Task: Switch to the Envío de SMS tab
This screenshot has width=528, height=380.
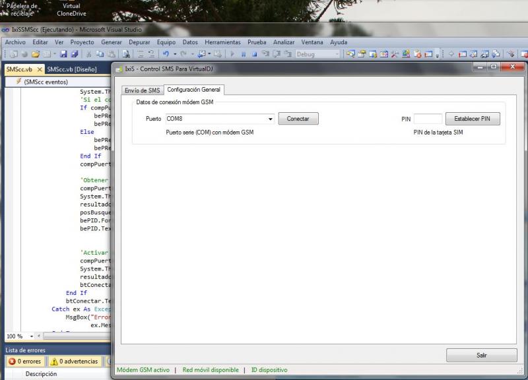Action: tap(142, 90)
